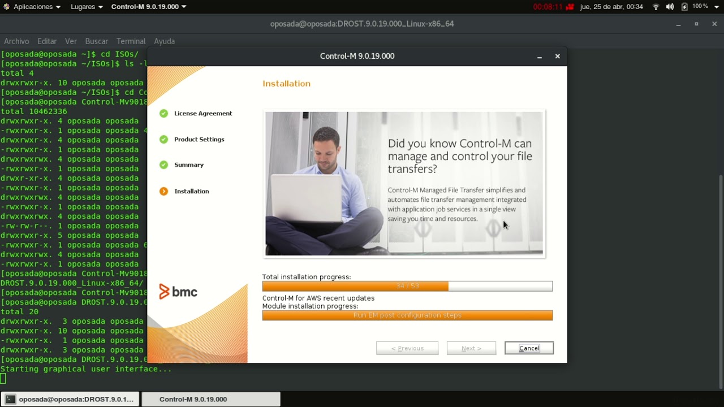This screenshot has width=724, height=407.
Task: Switch to the terminal window taskbar button
Action: click(70, 399)
